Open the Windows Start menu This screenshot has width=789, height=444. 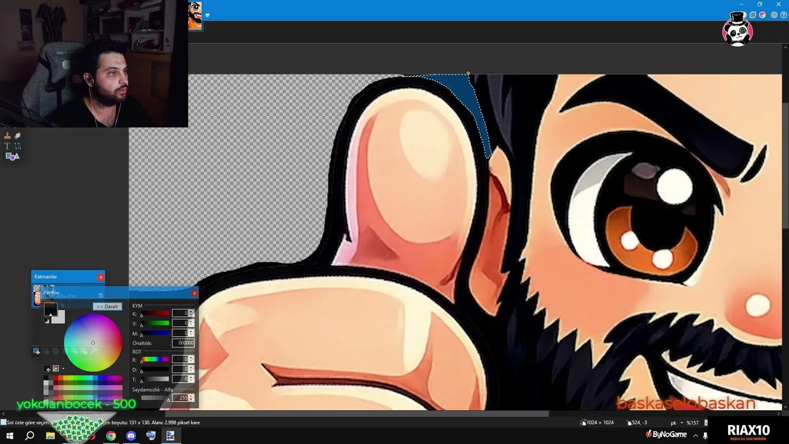point(10,436)
